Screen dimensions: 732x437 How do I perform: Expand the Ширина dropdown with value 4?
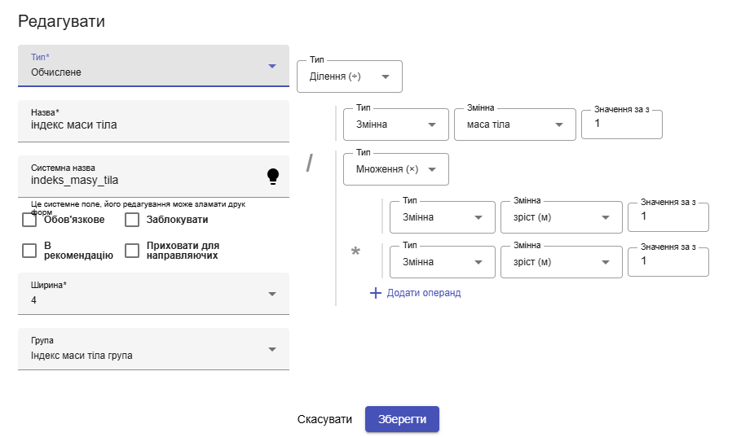pyautogui.click(x=153, y=294)
